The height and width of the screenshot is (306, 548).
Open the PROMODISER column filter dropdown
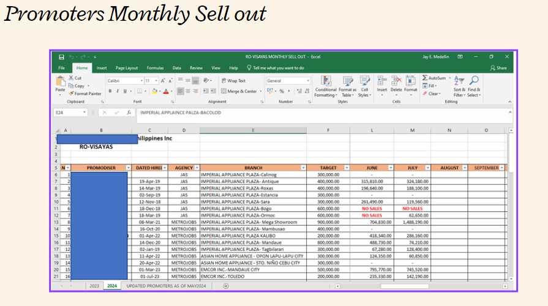click(x=128, y=168)
